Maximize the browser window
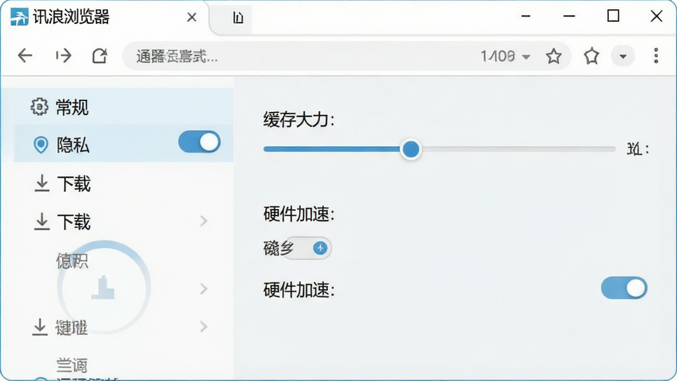Image resolution: width=677 pixels, height=381 pixels. click(613, 17)
